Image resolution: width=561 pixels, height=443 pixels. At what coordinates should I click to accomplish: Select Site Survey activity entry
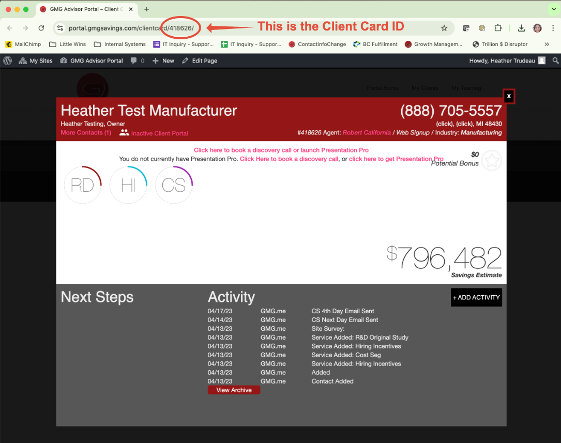[328, 329]
